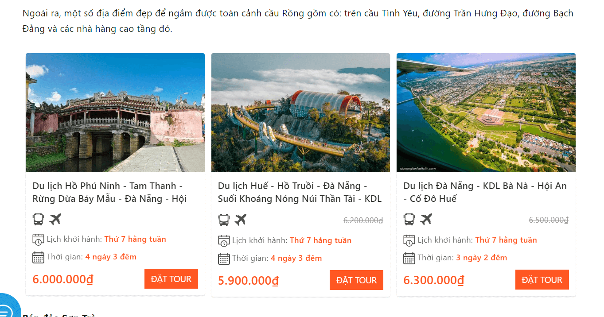Click the duration icon on the Đà Nẵng tour card

410,258
